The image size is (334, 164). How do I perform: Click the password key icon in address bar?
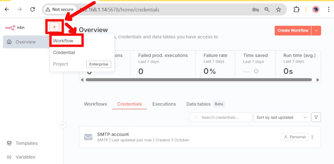tap(255, 10)
